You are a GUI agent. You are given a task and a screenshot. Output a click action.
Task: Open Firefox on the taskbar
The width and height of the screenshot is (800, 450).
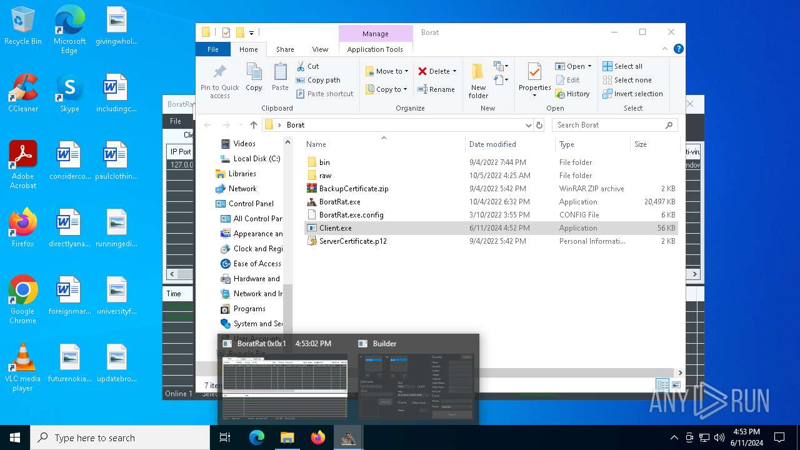pyautogui.click(x=317, y=437)
